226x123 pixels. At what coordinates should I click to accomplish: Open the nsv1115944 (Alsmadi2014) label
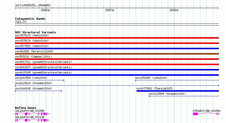[x=167, y=94]
